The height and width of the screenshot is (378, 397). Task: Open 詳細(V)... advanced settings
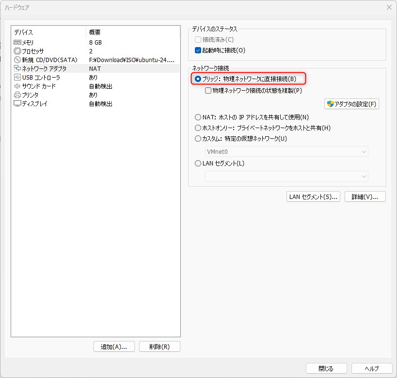[x=365, y=197]
